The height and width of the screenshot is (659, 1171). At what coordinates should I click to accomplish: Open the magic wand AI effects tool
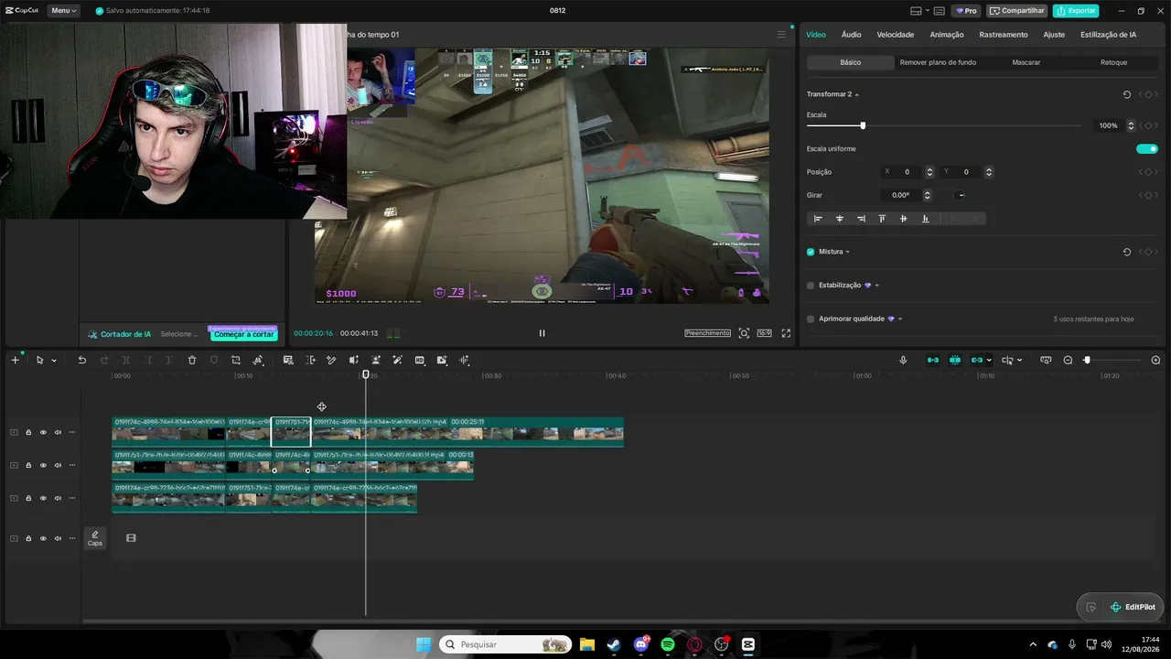397,361
